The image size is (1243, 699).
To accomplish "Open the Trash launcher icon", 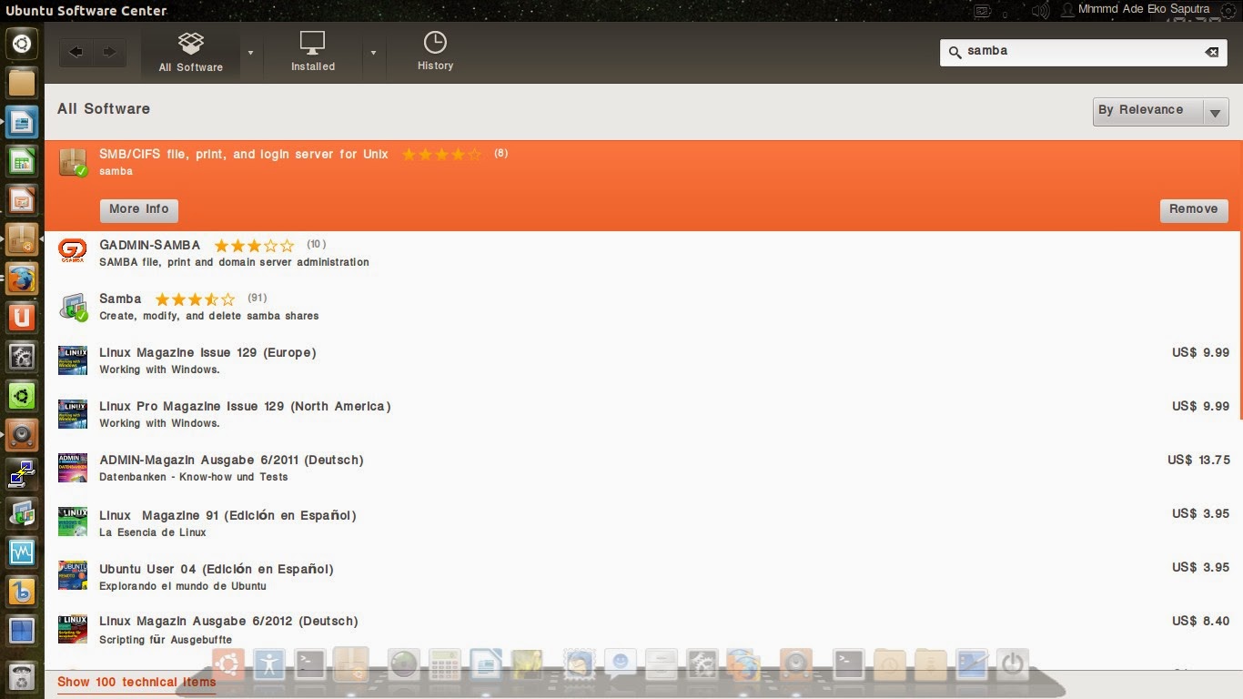I will (x=22, y=676).
